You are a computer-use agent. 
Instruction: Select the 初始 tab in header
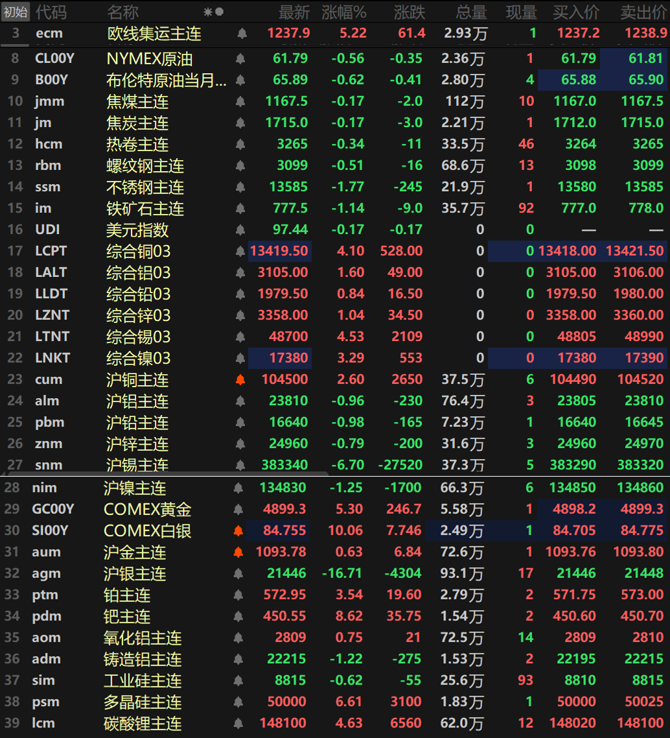click(16, 12)
